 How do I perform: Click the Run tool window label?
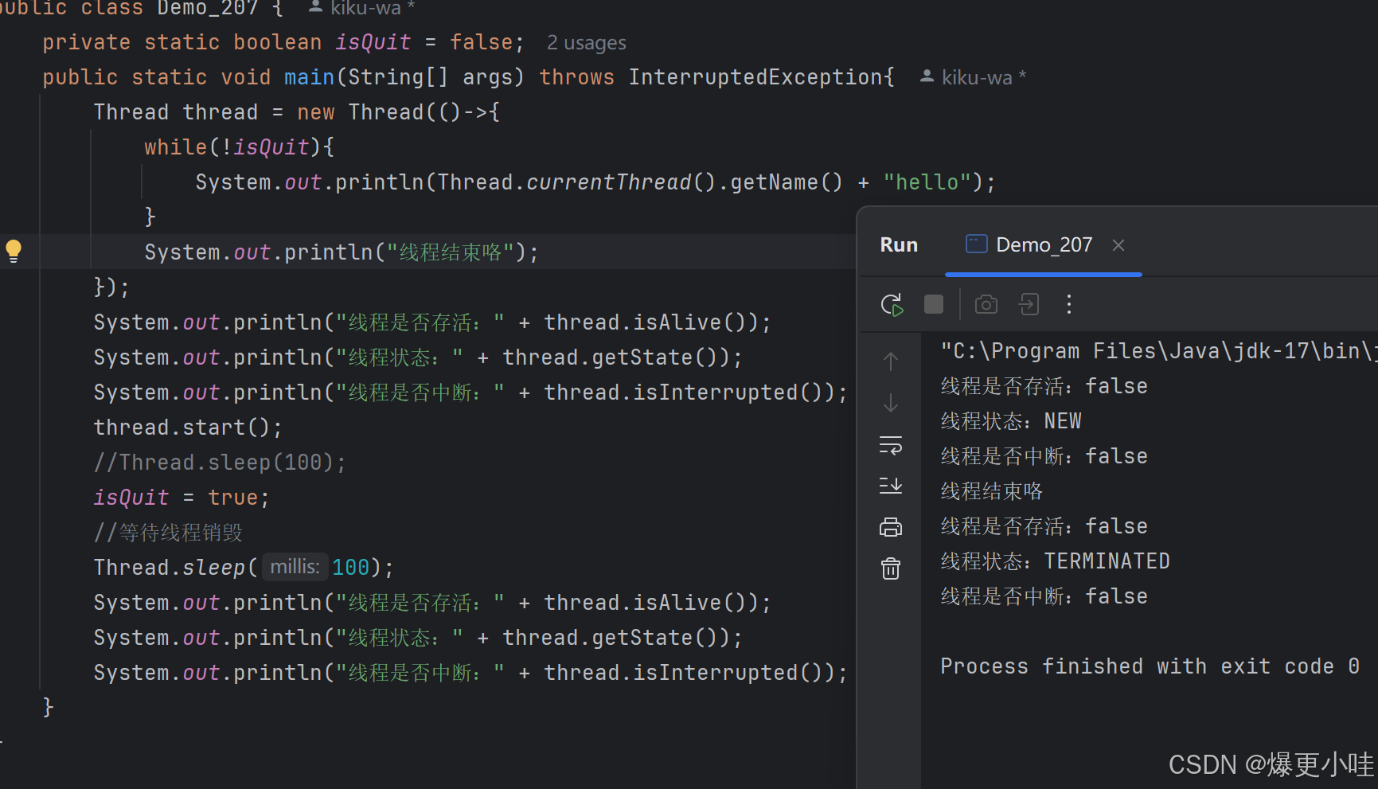(898, 244)
